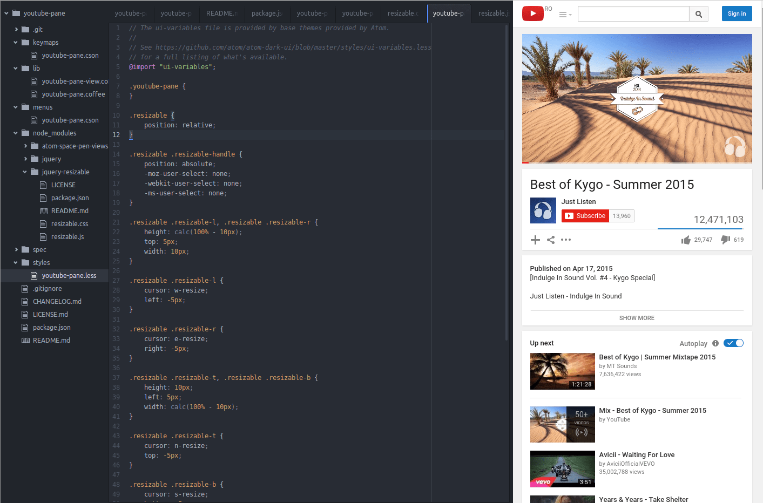
Task: Expand the atom-space-pen-views folder
Action: [25, 146]
